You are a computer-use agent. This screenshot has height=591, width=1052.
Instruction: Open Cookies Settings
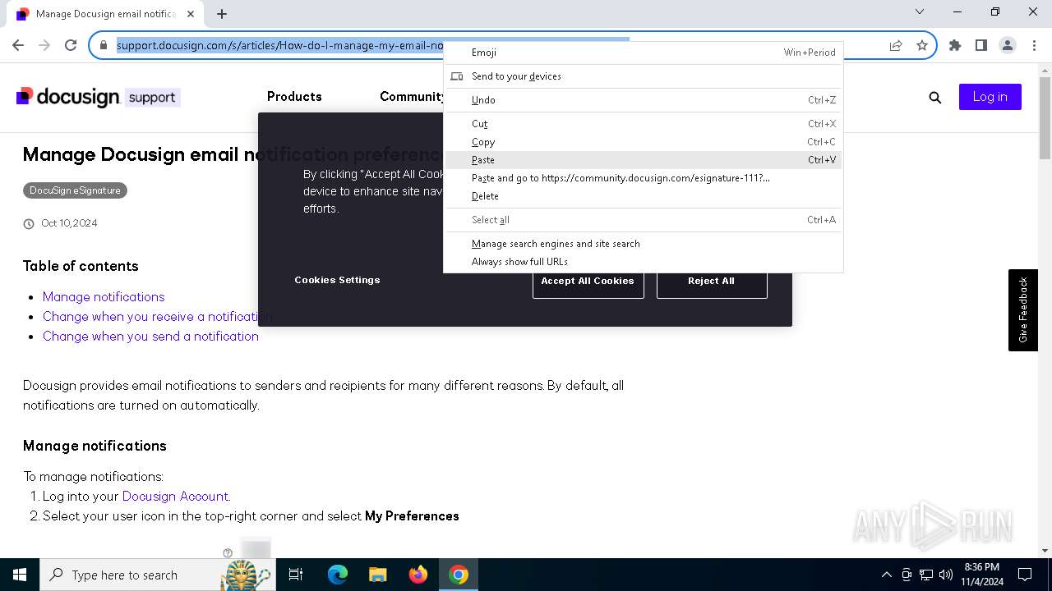click(337, 280)
